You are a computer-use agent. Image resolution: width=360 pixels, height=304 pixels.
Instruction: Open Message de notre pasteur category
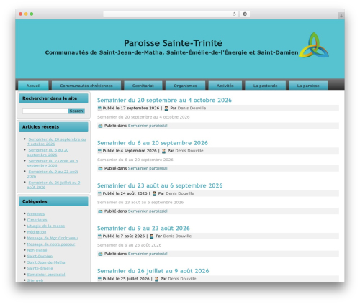(x=51, y=244)
